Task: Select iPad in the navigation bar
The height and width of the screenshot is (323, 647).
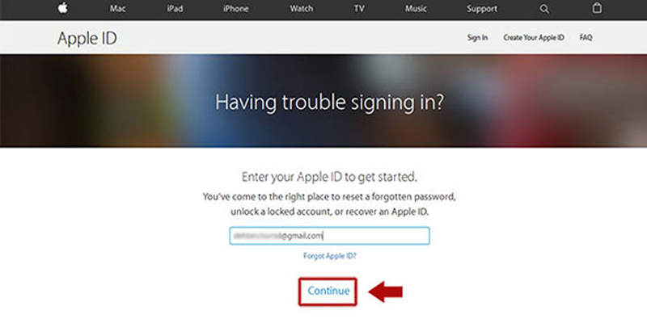Action: 175,8
